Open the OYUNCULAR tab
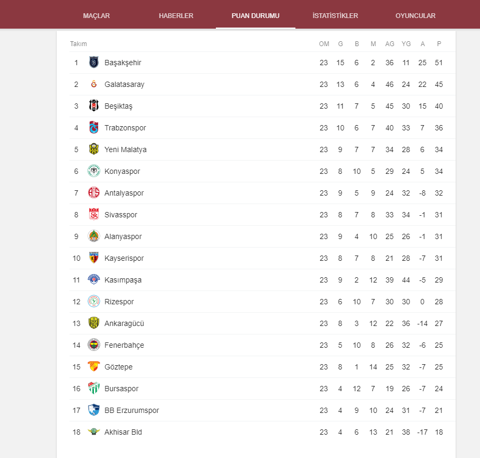This screenshot has width=480, height=458. tap(415, 15)
